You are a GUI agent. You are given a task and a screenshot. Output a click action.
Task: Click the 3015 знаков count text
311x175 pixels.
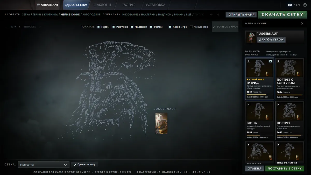[x=253, y=92]
